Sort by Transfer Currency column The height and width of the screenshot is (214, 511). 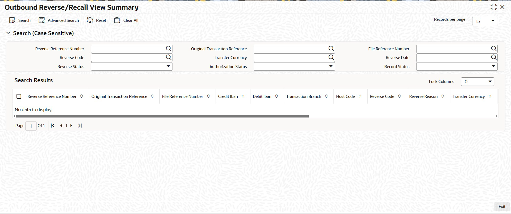pyautogui.click(x=490, y=96)
